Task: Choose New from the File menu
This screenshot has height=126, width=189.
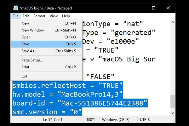Action: [46, 23]
